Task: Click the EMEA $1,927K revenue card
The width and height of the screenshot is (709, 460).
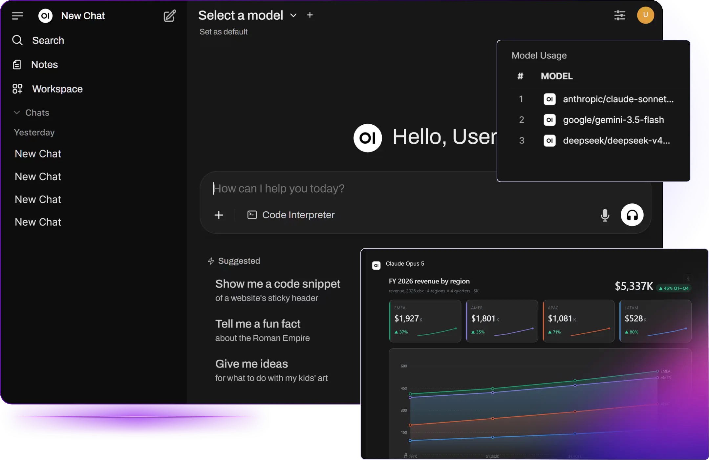Action: coord(425,321)
